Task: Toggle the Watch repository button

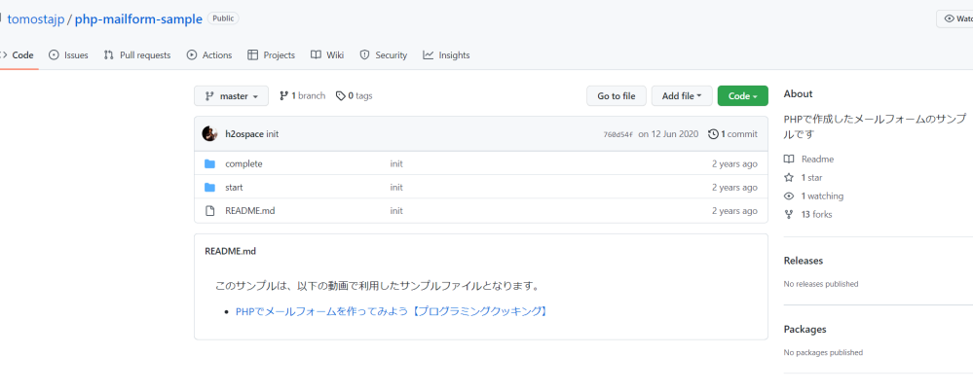Action: (956, 18)
